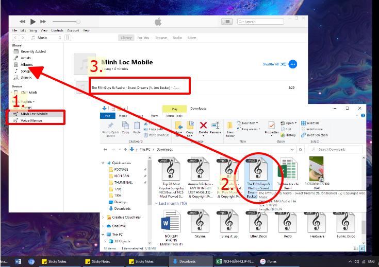This screenshot has width=379, height=267.
Task: Open the iTunes Edit menu
Action: (x=23, y=30)
